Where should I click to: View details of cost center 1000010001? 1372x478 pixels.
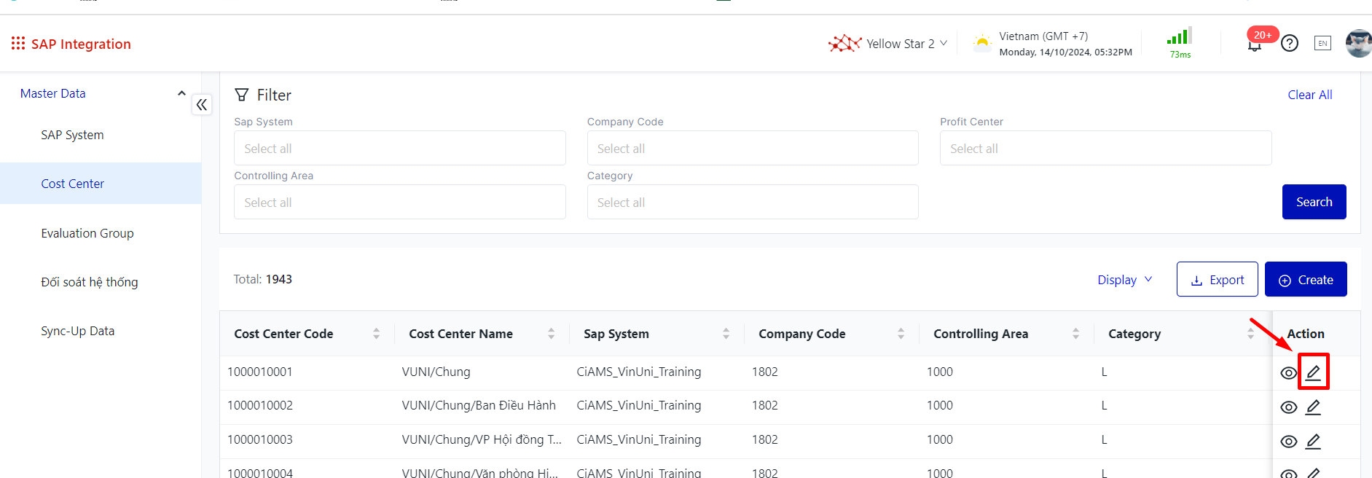(1288, 373)
